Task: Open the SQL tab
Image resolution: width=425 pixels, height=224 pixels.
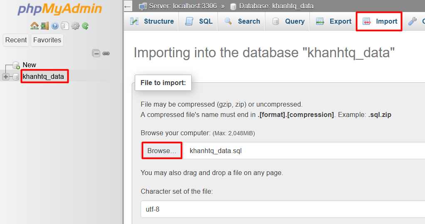Action: tap(199, 22)
